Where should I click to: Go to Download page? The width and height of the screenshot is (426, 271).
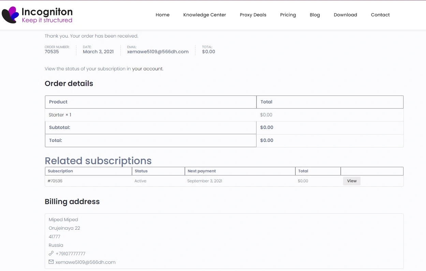[346, 15]
